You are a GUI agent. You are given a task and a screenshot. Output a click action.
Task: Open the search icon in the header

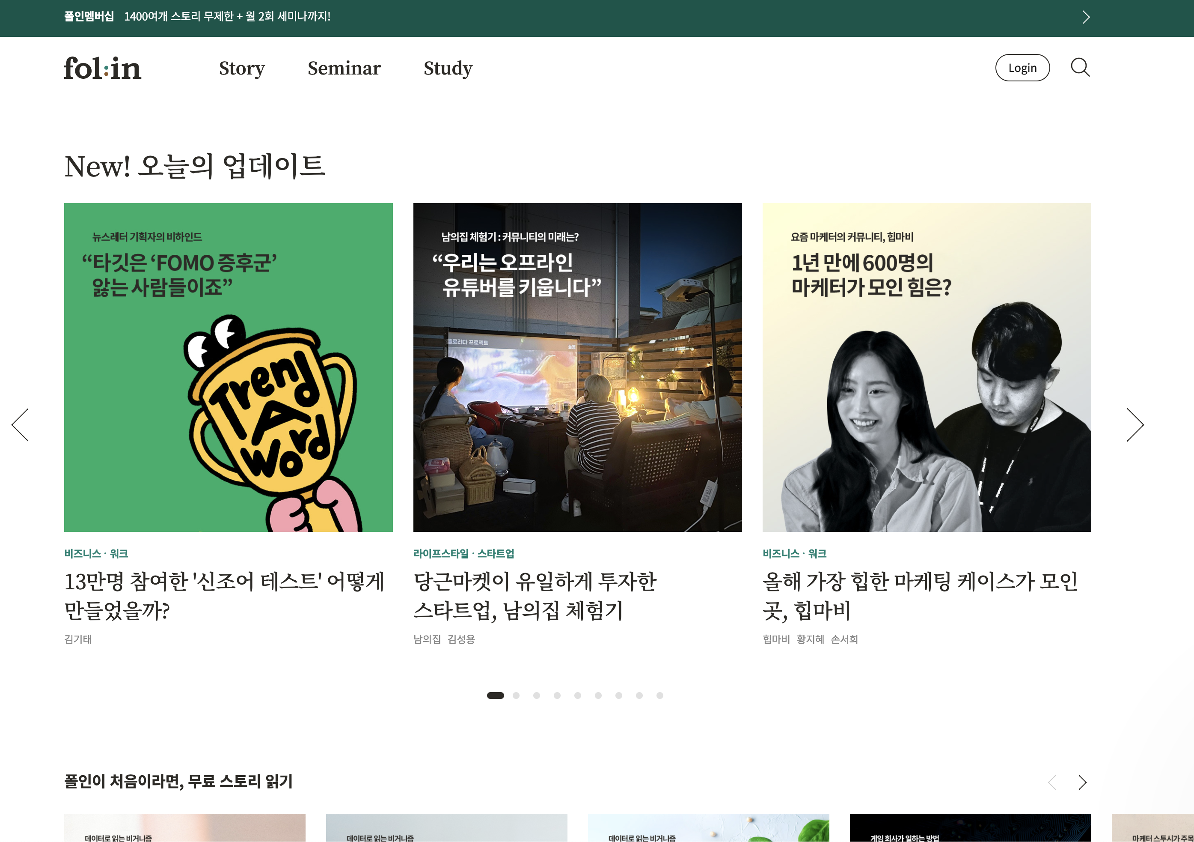pos(1081,68)
